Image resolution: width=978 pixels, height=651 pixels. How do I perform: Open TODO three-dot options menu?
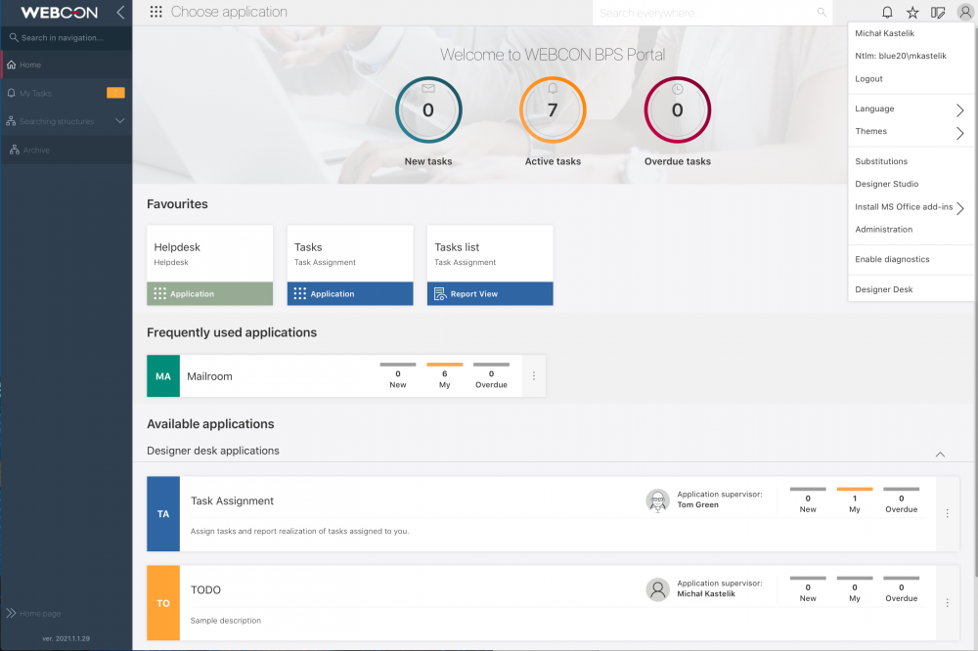pos(948,603)
